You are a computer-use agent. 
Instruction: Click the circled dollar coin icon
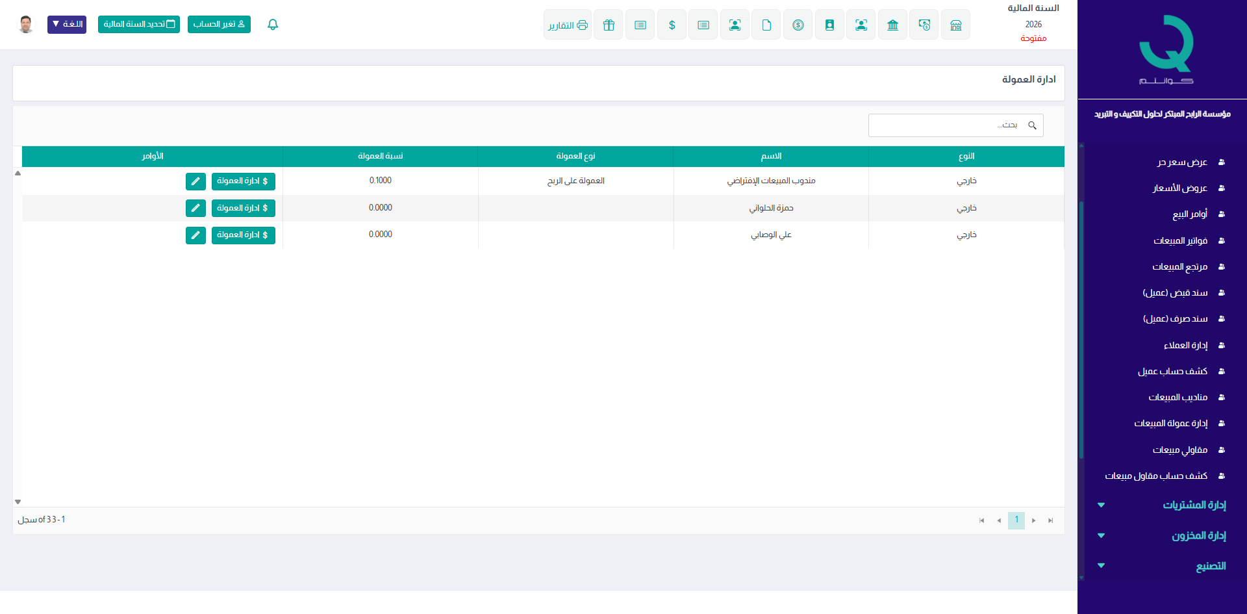pos(798,25)
